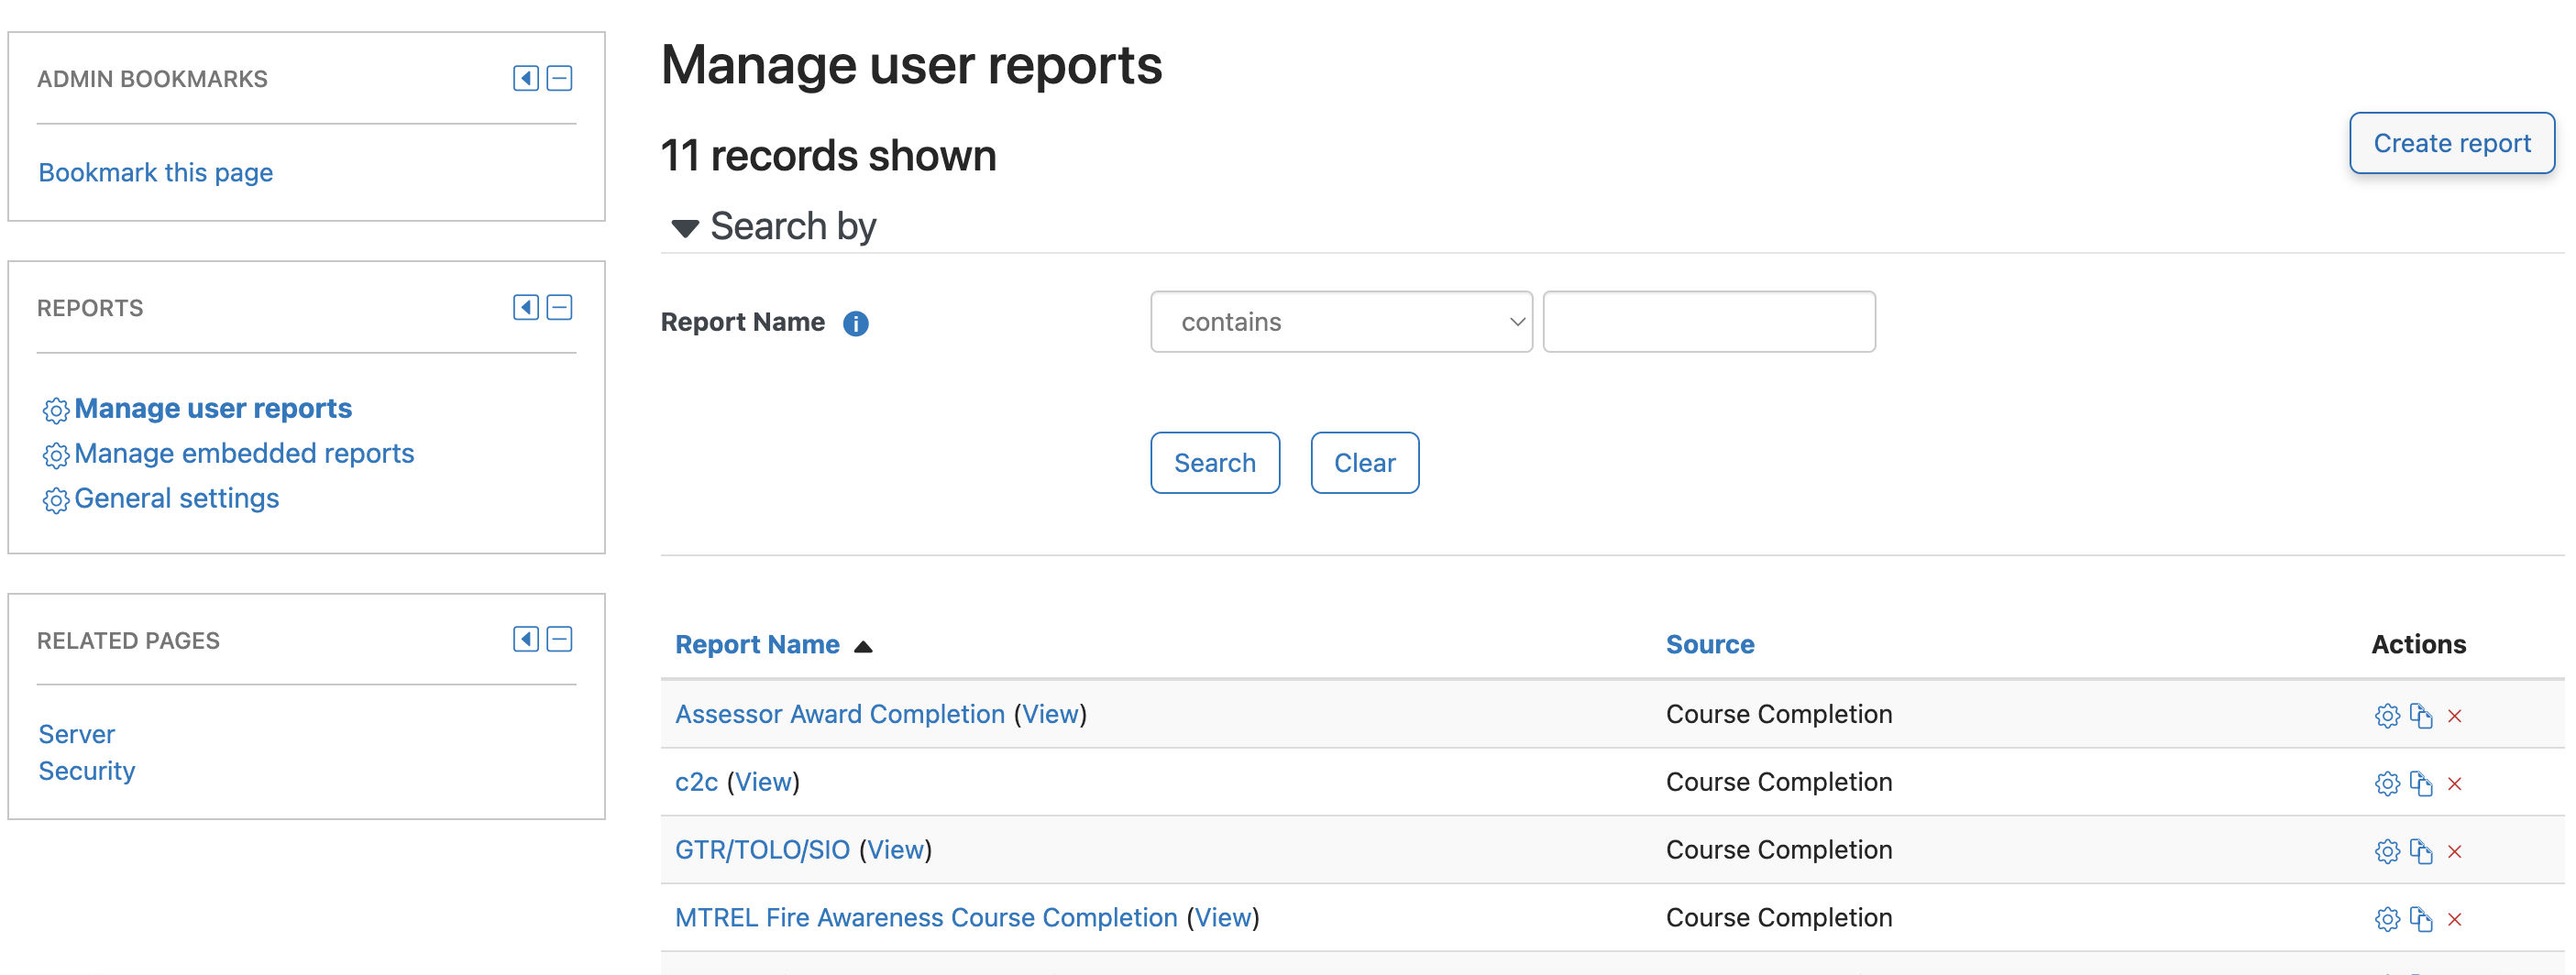The height and width of the screenshot is (975, 2576).
Task: Click gear icon beside General settings
Action: tap(56, 500)
